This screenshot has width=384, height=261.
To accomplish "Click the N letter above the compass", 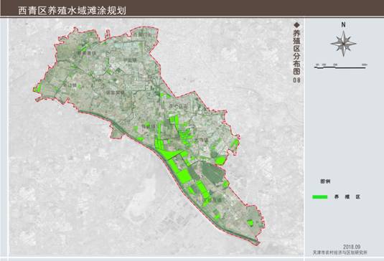I will click(343, 24).
